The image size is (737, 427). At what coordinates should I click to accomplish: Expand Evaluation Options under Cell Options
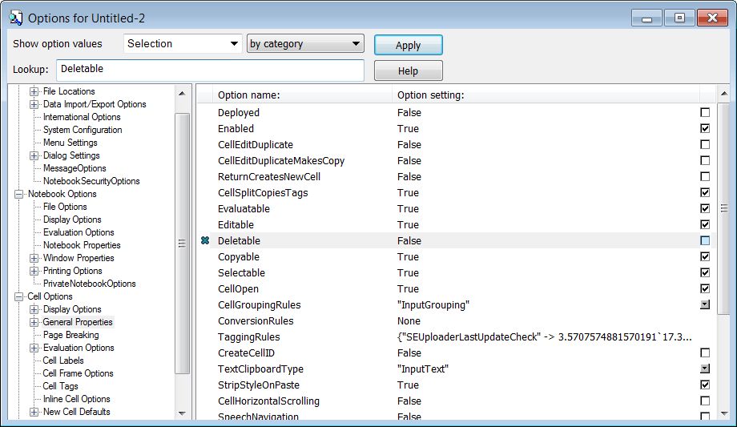tap(34, 348)
